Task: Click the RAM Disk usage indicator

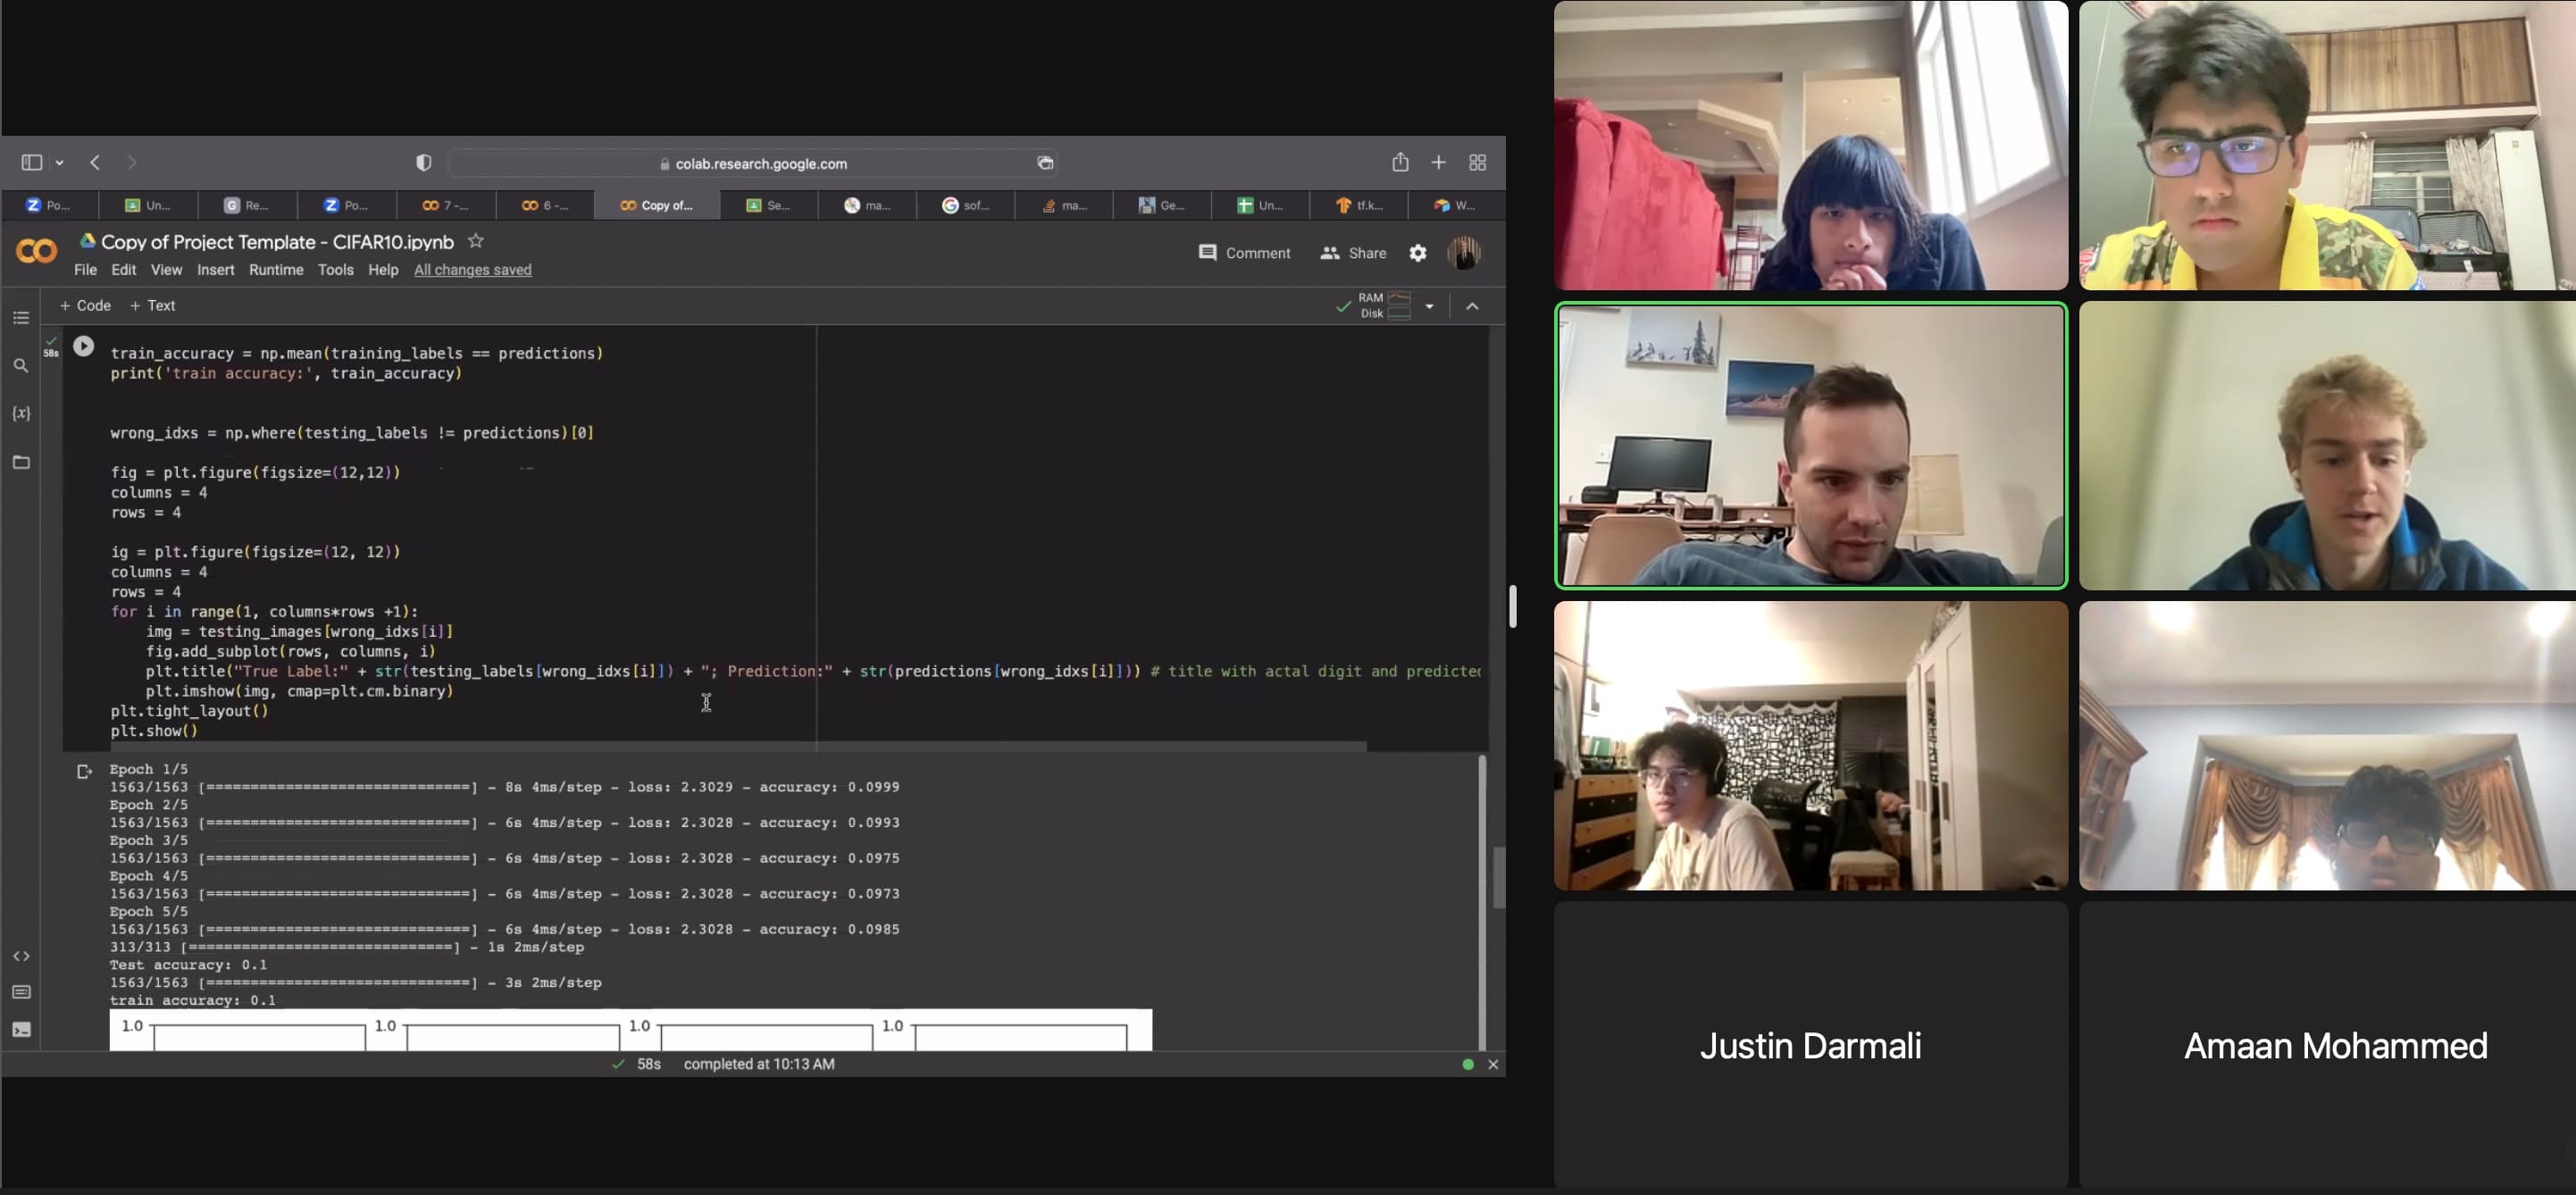Action: coord(1384,306)
